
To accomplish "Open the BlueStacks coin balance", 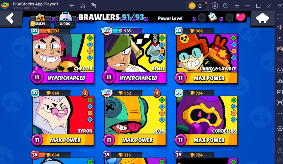I will 196,6.
